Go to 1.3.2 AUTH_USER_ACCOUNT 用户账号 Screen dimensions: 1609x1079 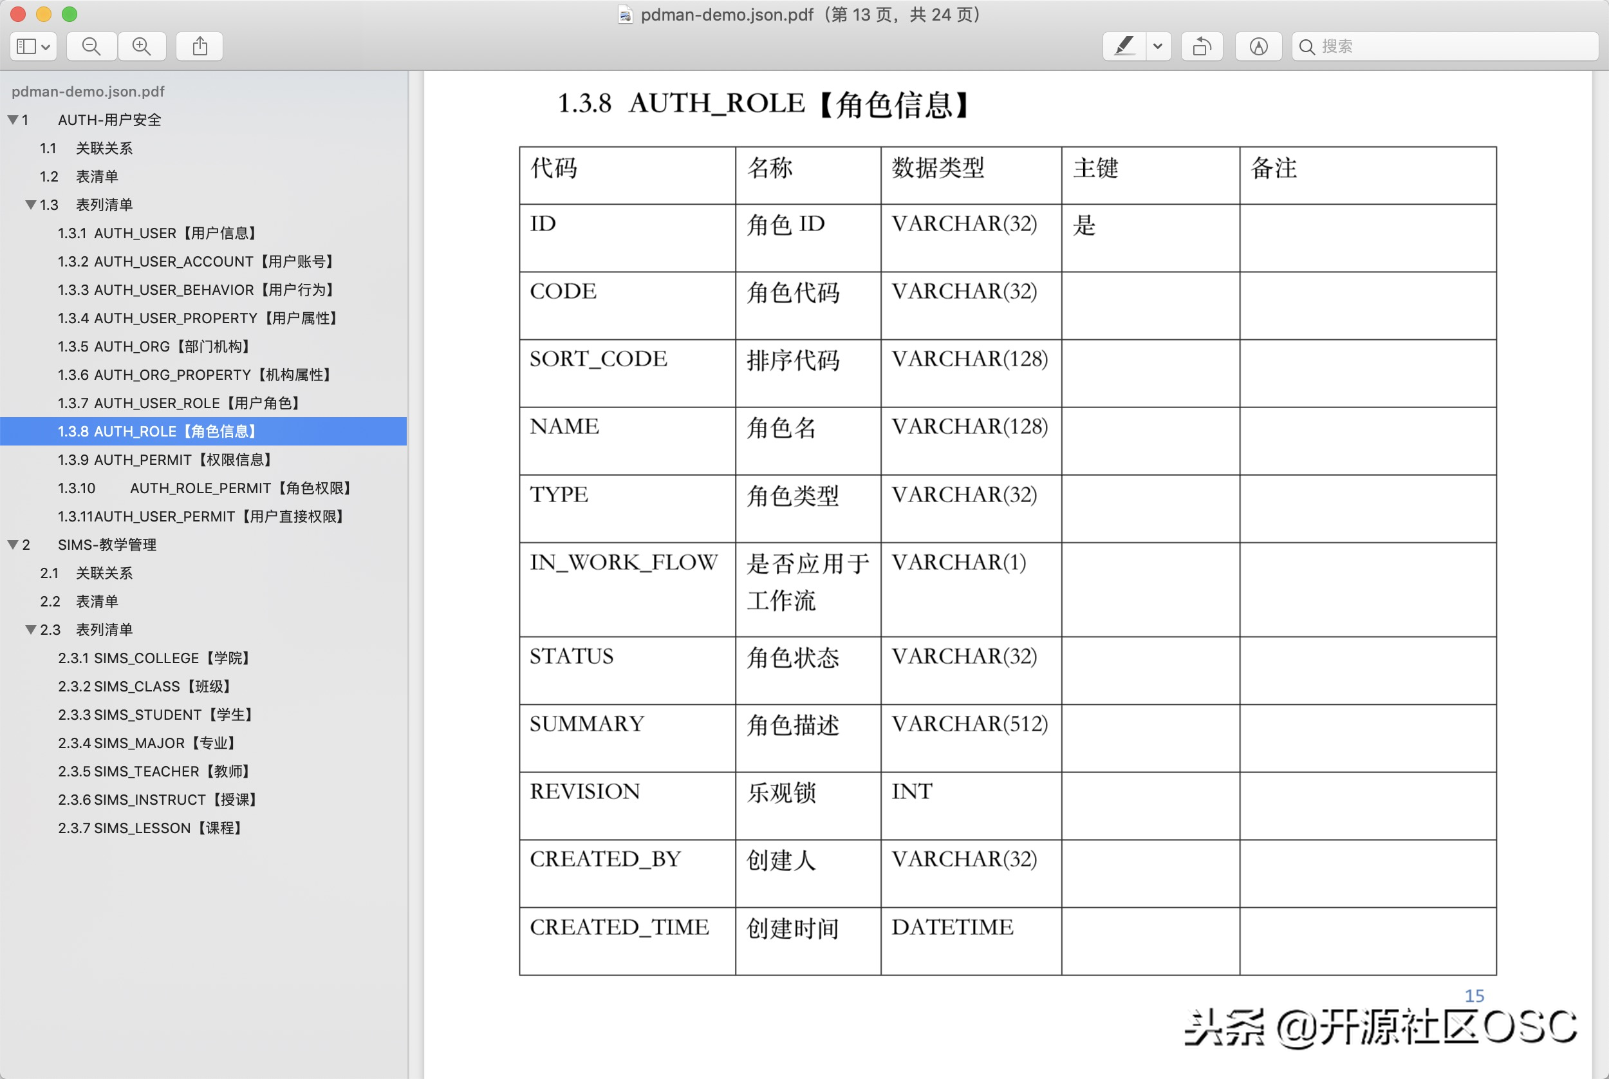(198, 261)
